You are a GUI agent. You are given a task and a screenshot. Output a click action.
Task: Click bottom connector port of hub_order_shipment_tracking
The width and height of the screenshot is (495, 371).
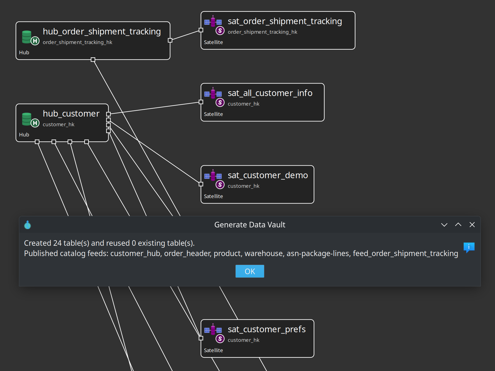coord(93,60)
